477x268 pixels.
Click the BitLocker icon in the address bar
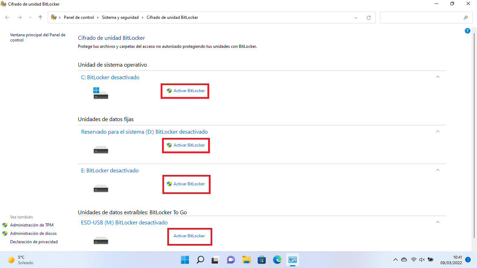(x=53, y=17)
